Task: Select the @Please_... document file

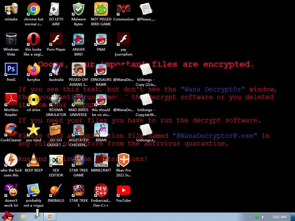Action: [x=146, y=9]
